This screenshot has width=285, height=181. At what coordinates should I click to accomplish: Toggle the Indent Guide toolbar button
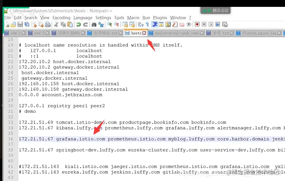coord(155,24)
